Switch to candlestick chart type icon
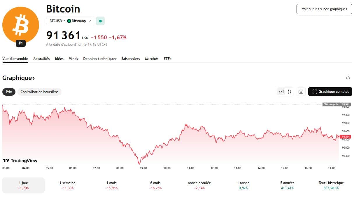 pos(289,92)
